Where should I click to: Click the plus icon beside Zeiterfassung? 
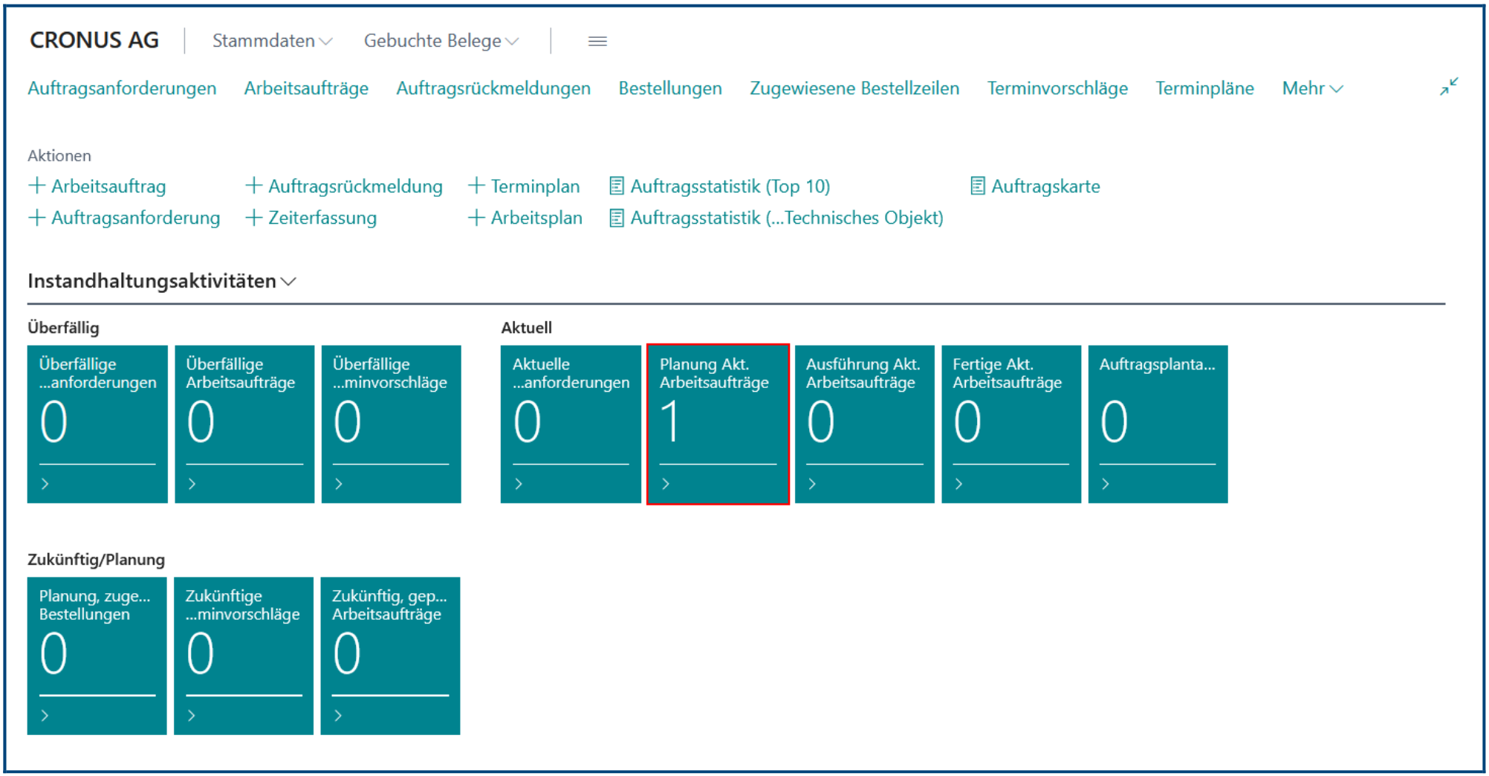pyautogui.click(x=254, y=217)
